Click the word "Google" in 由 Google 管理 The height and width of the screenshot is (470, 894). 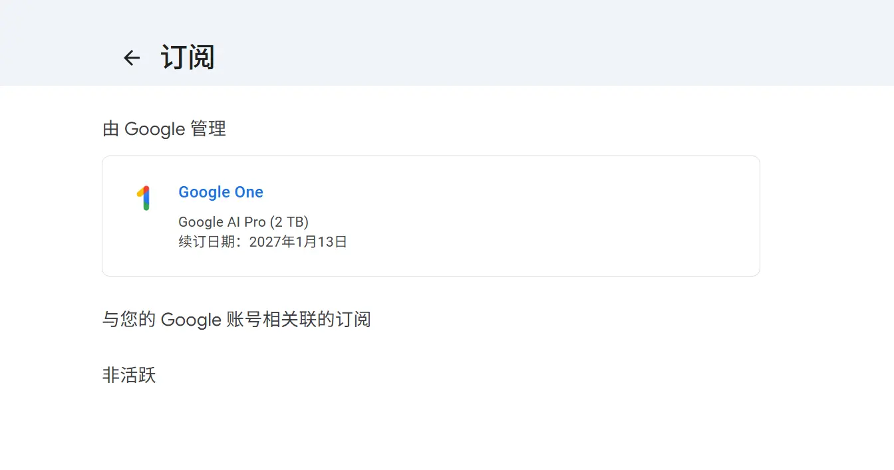154,128
